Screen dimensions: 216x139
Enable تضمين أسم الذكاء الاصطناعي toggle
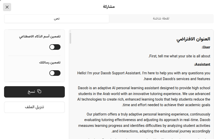point(55,47)
